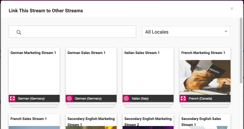Select the Italian Sales Stream 1 card
The image size is (244, 129).
pyautogui.click(x=148, y=75)
